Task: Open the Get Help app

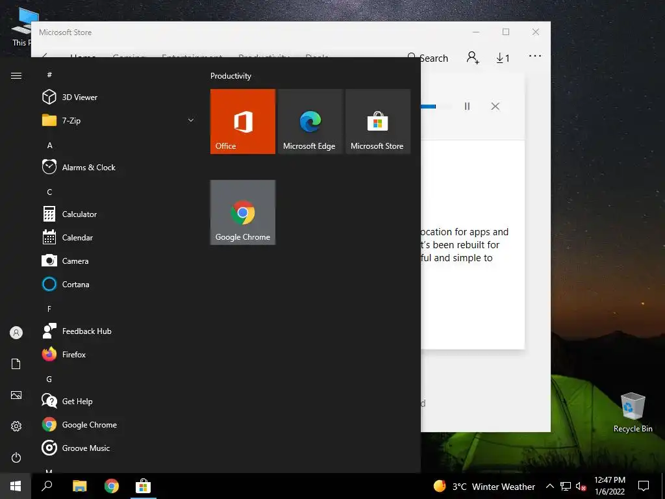Action: coord(117,401)
